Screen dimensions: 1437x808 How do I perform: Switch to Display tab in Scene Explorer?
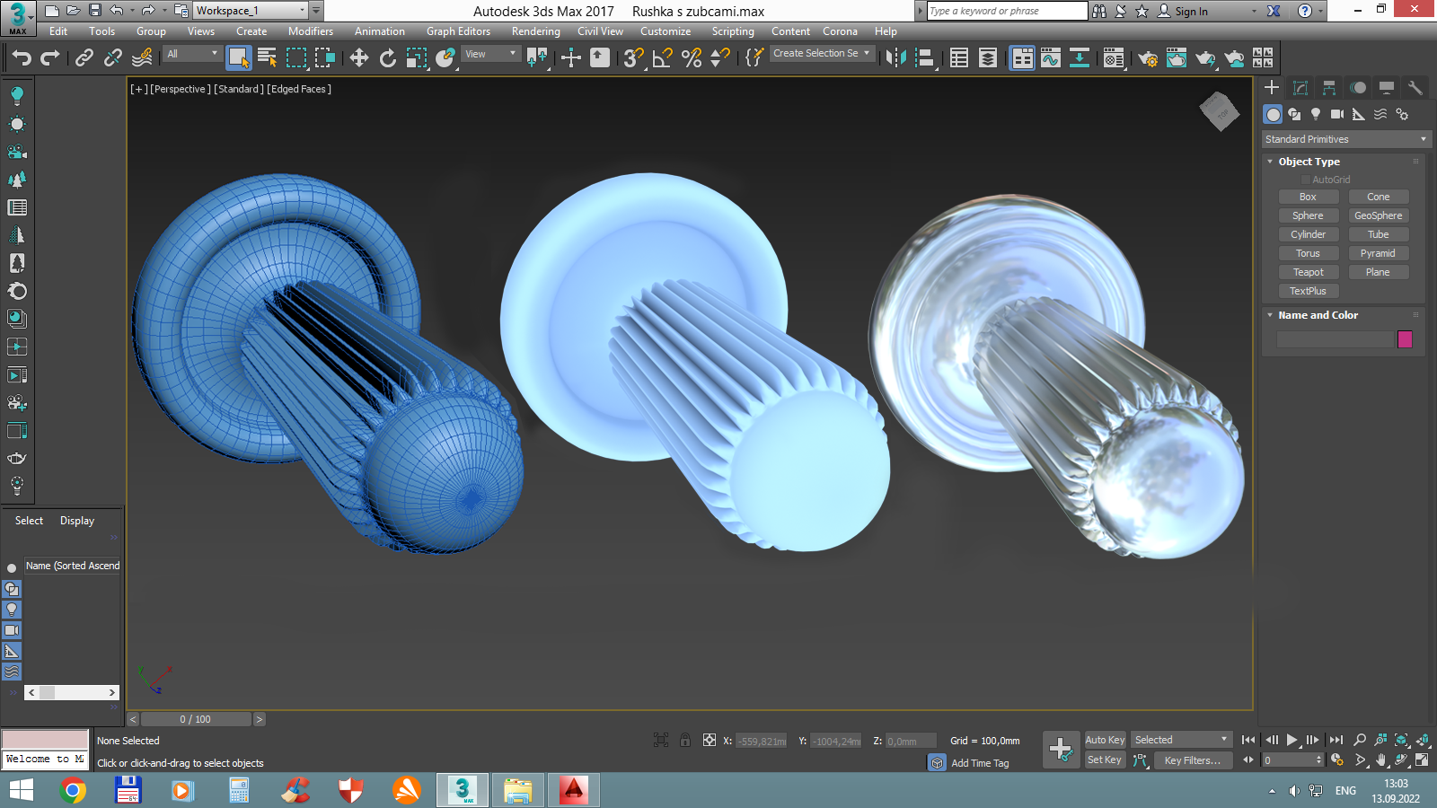tap(77, 521)
